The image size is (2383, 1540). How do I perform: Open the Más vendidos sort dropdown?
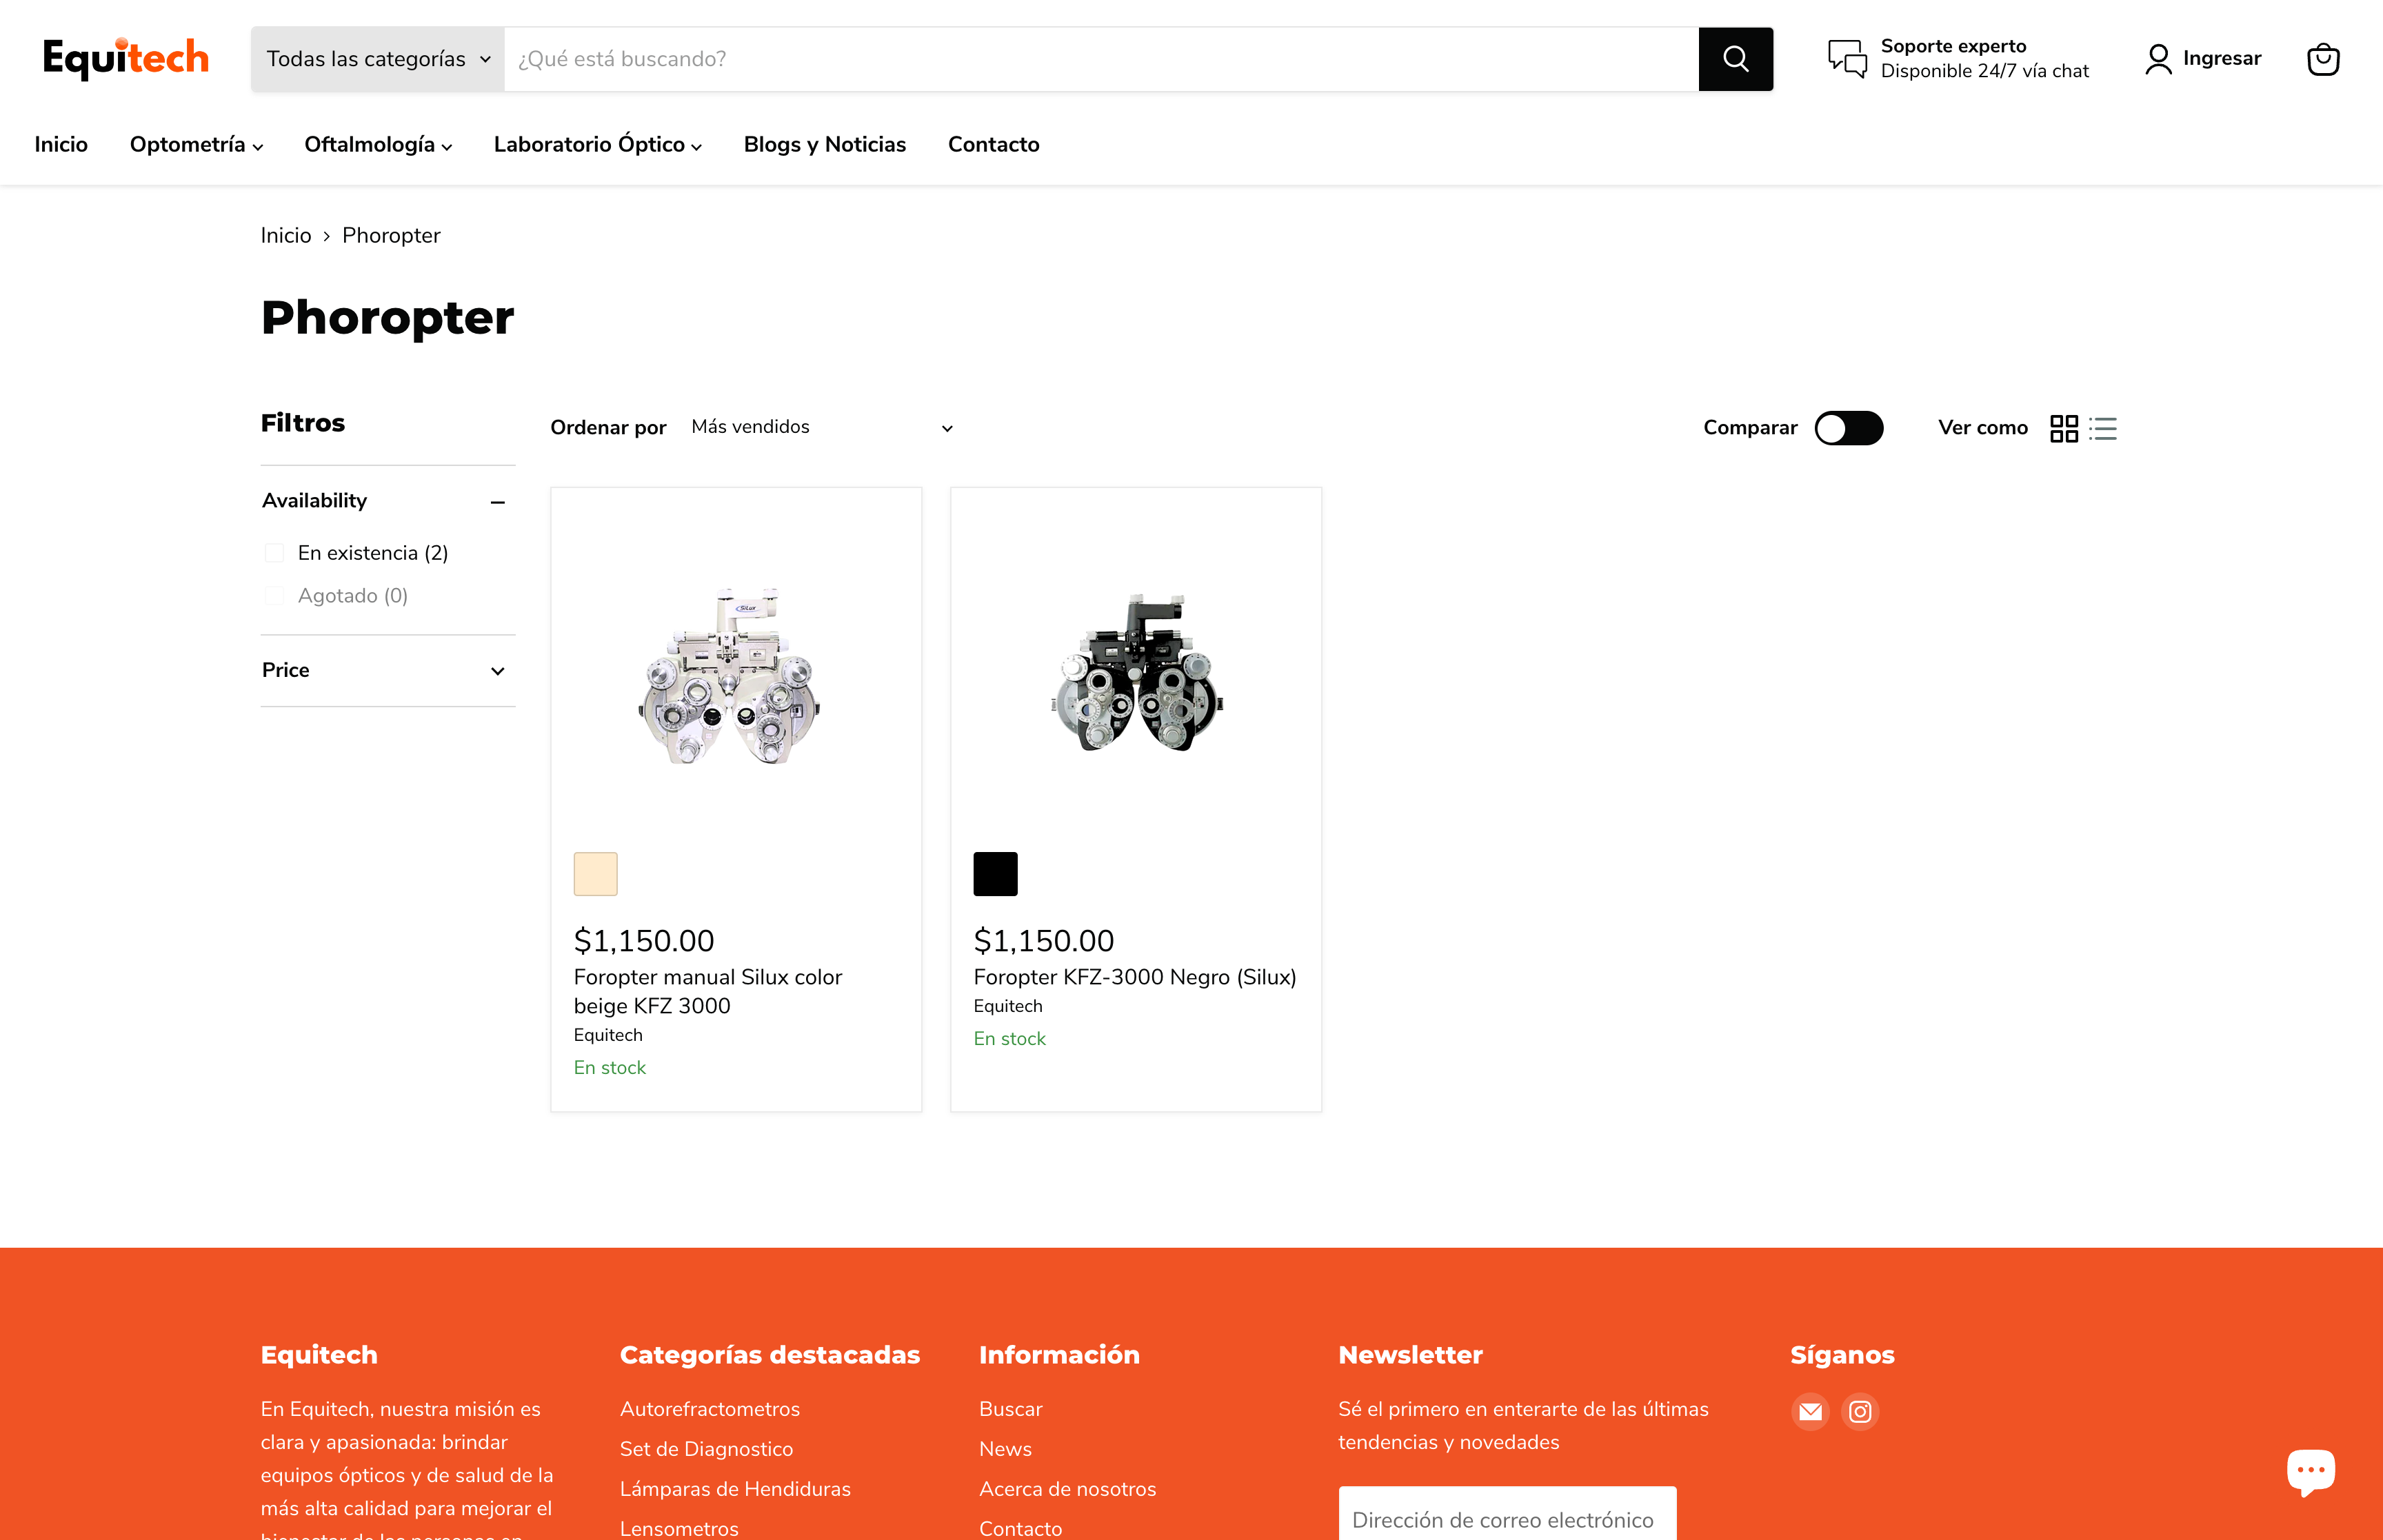(819, 427)
